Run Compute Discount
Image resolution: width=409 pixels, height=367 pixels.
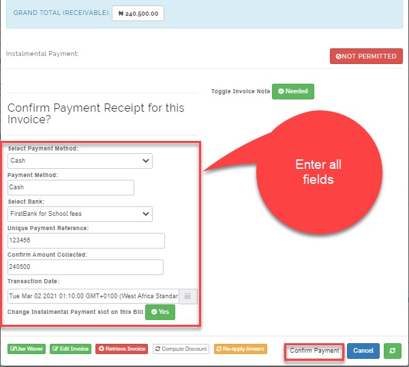(x=181, y=349)
